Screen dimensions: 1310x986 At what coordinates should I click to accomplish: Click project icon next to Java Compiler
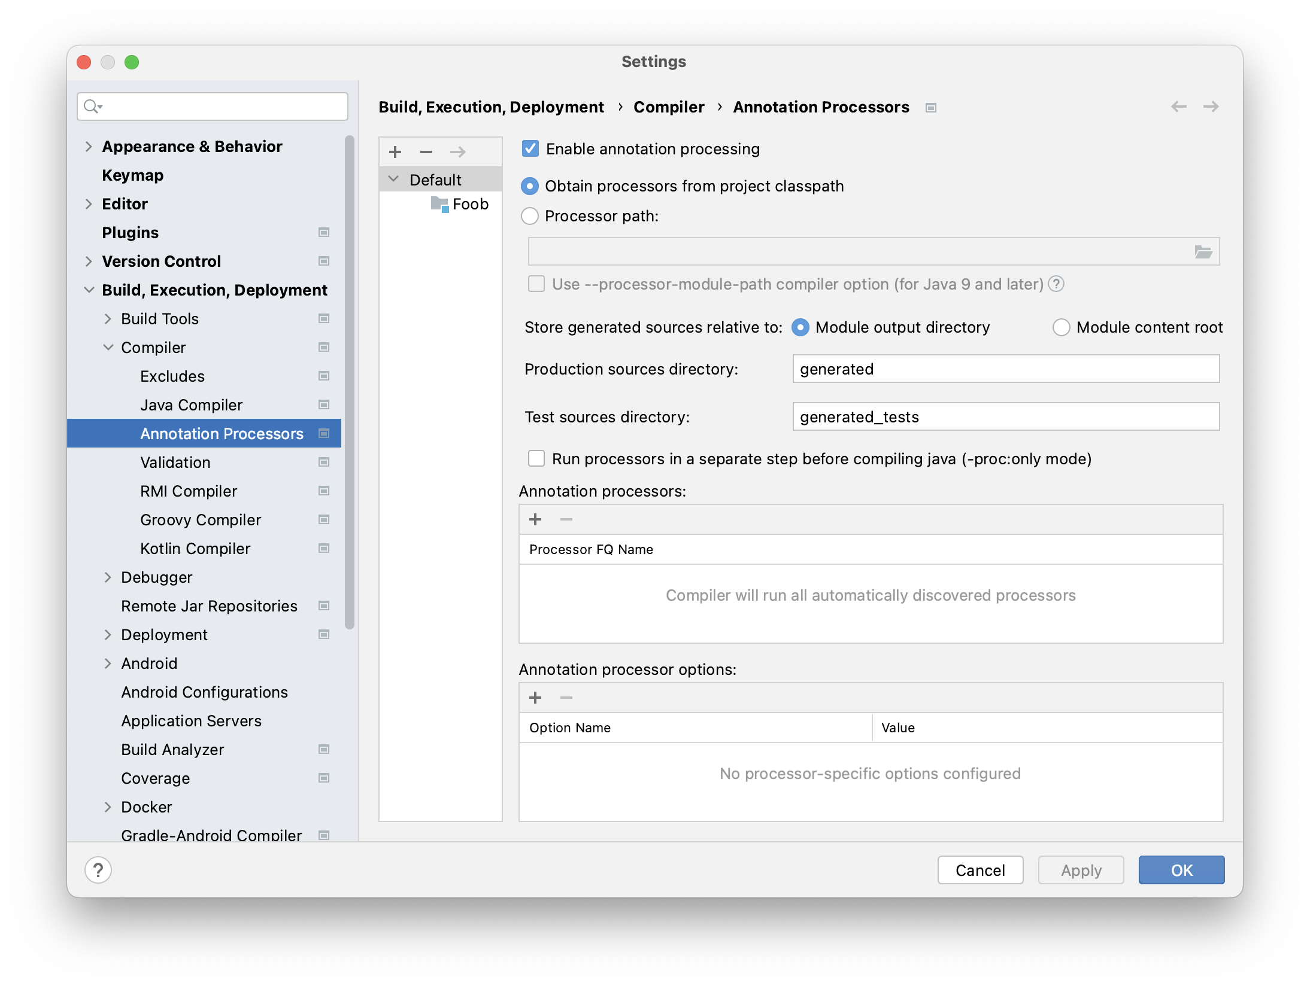tap(324, 404)
